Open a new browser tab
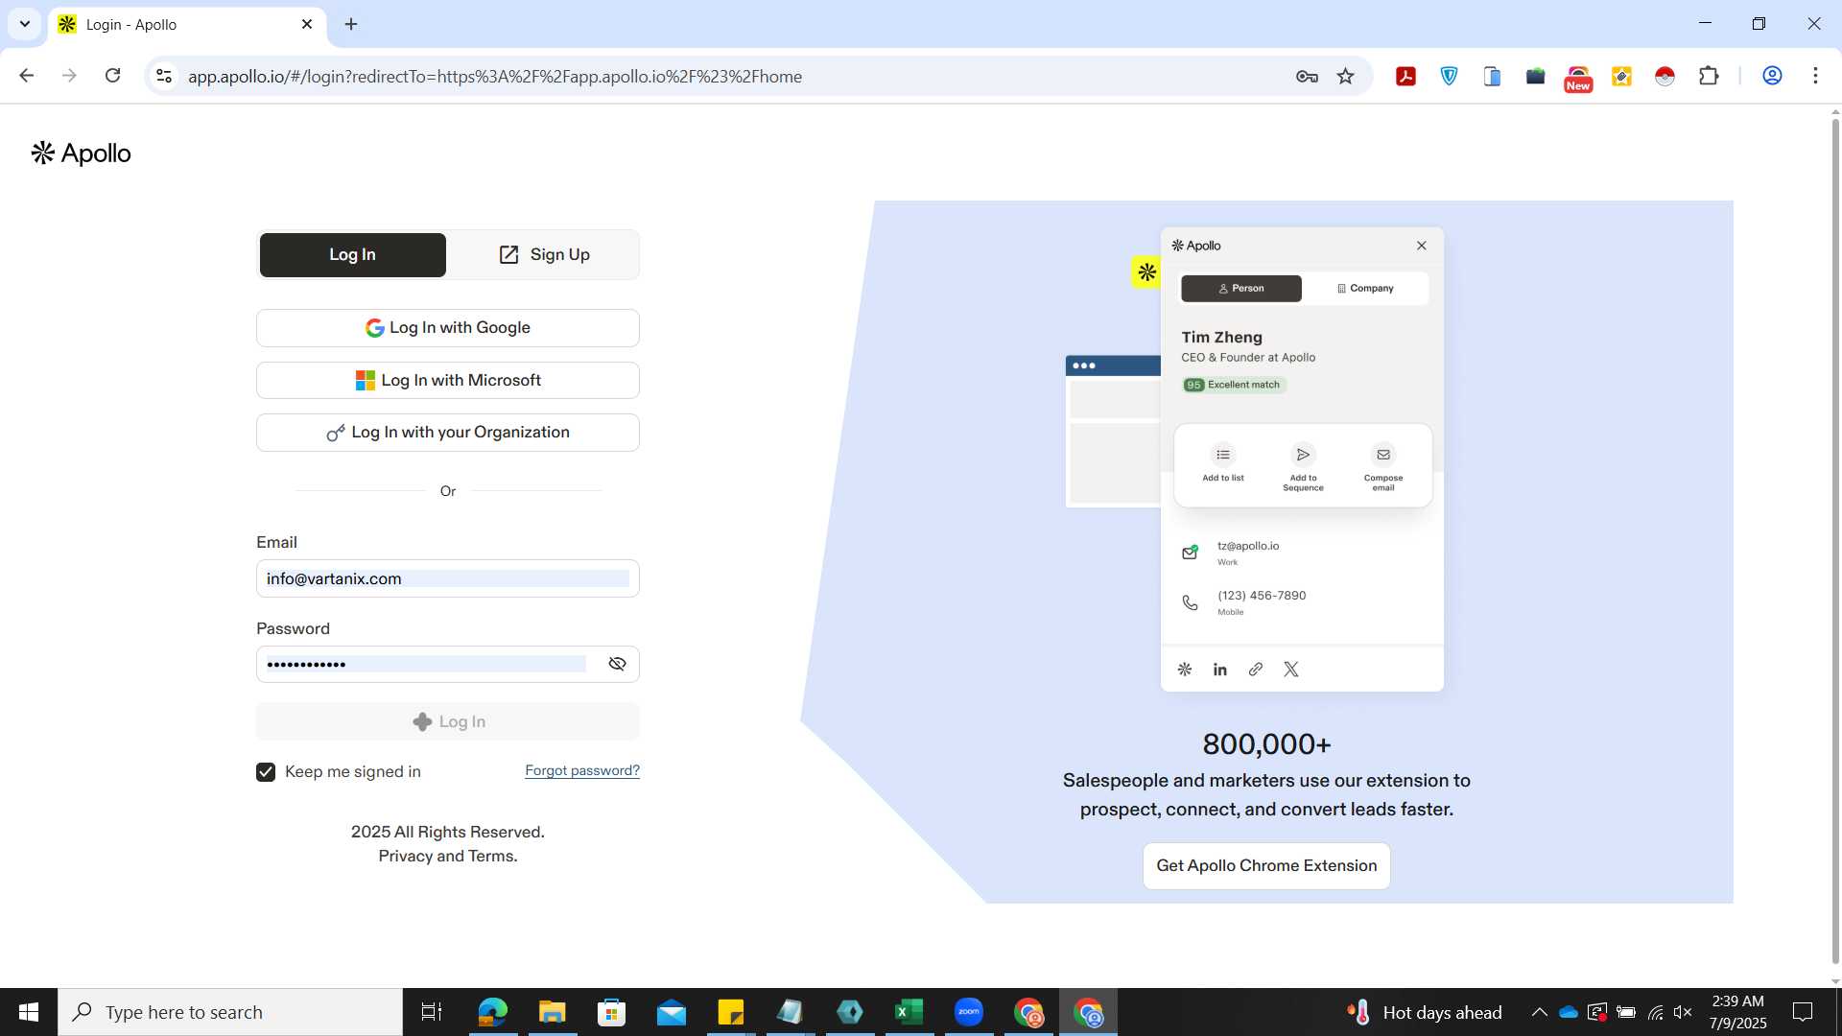This screenshot has width=1842, height=1036. click(x=351, y=24)
